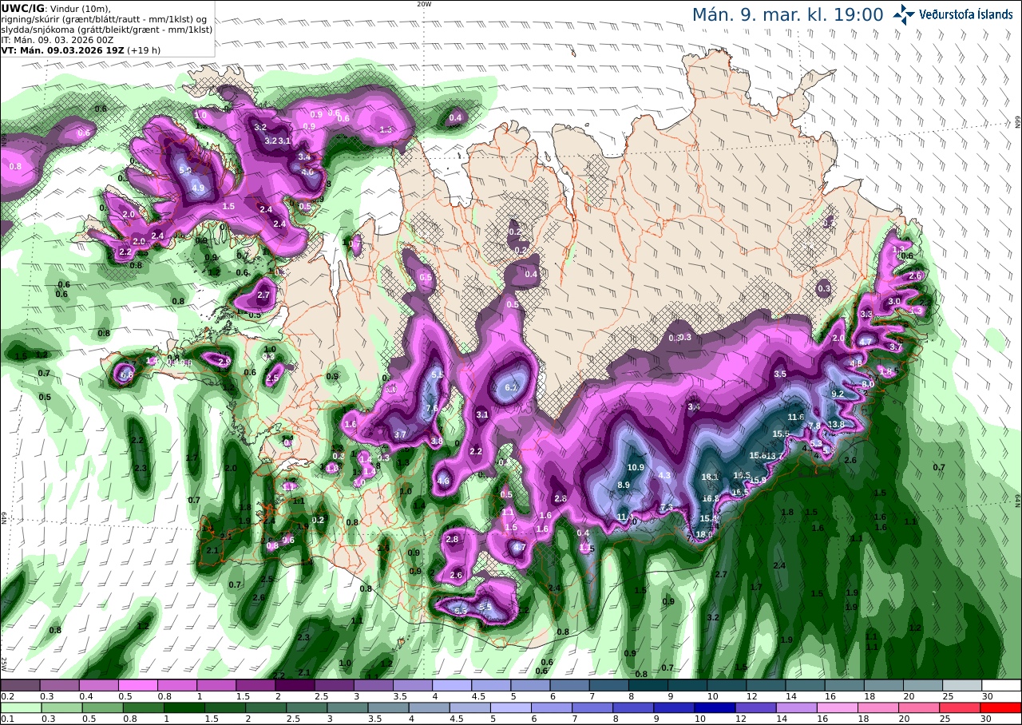This screenshot has width=1022, height=725.
Task: Click the '7.6' precipitation value on the map
Action: click(432, 409)
